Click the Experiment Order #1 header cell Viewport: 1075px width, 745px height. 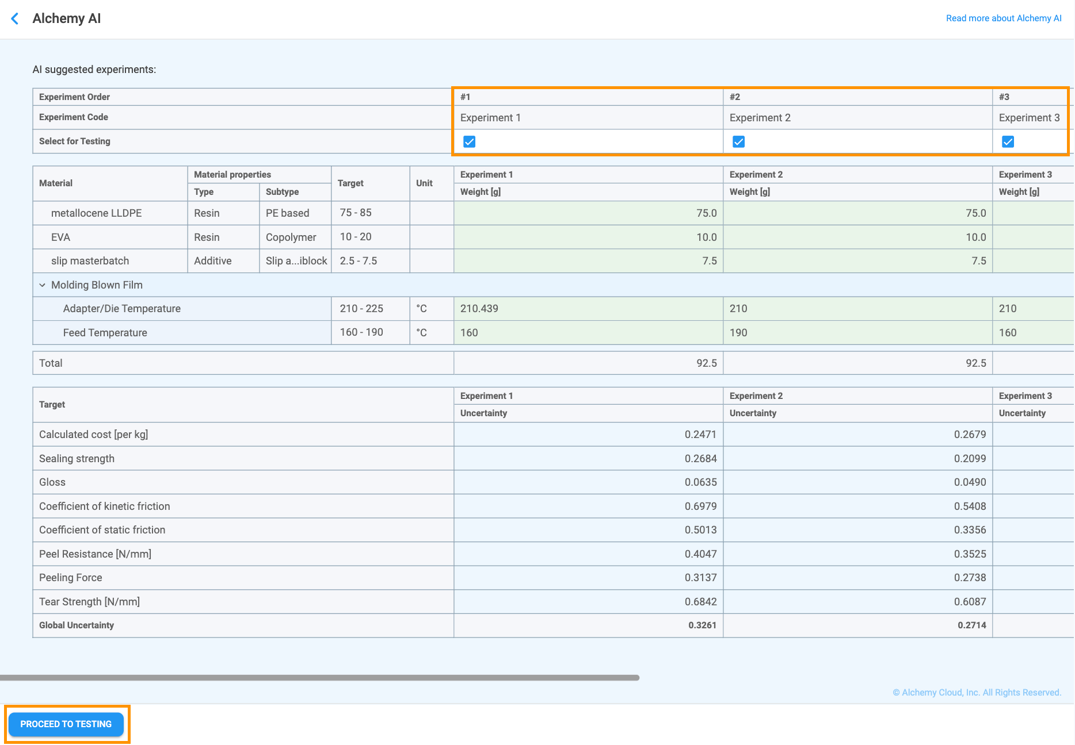[589, 97]
